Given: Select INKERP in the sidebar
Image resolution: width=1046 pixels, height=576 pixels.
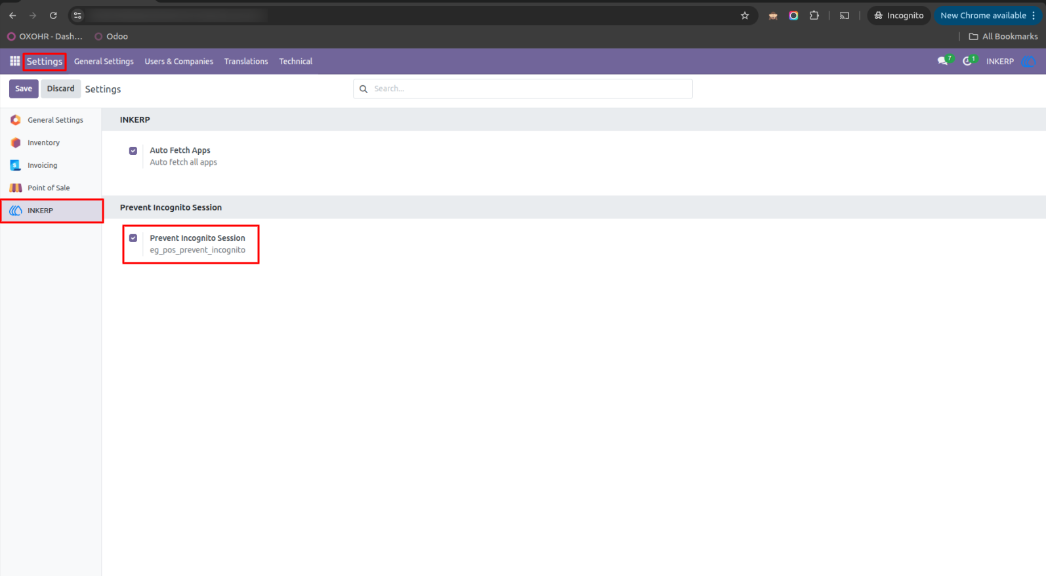Looking at the screenshot, I should tap(51, 211).
